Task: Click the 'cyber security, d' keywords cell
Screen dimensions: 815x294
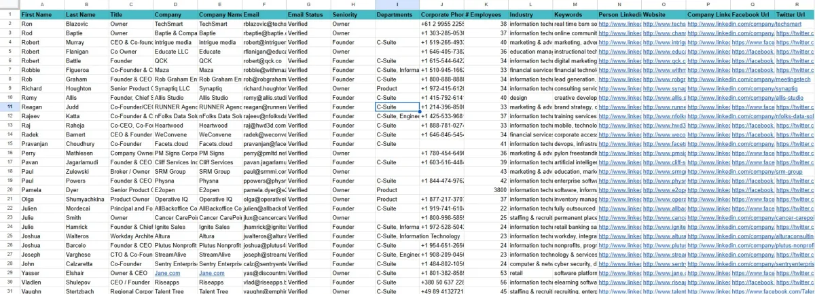Action: pos(575,264)
